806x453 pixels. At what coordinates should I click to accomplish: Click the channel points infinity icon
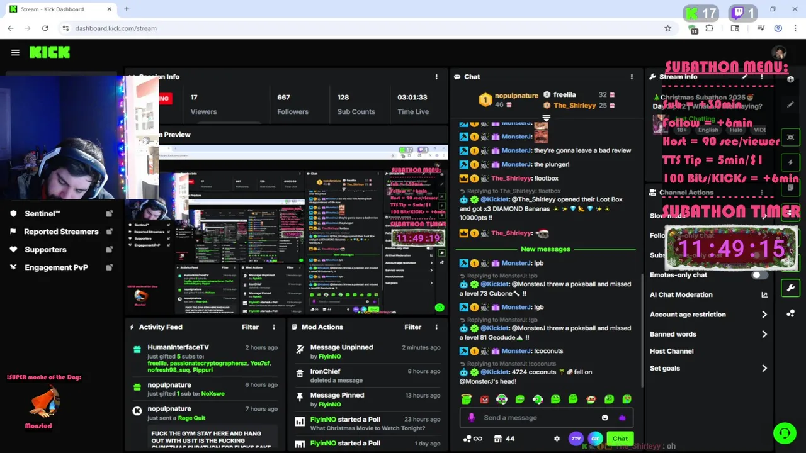pos(473,439)
